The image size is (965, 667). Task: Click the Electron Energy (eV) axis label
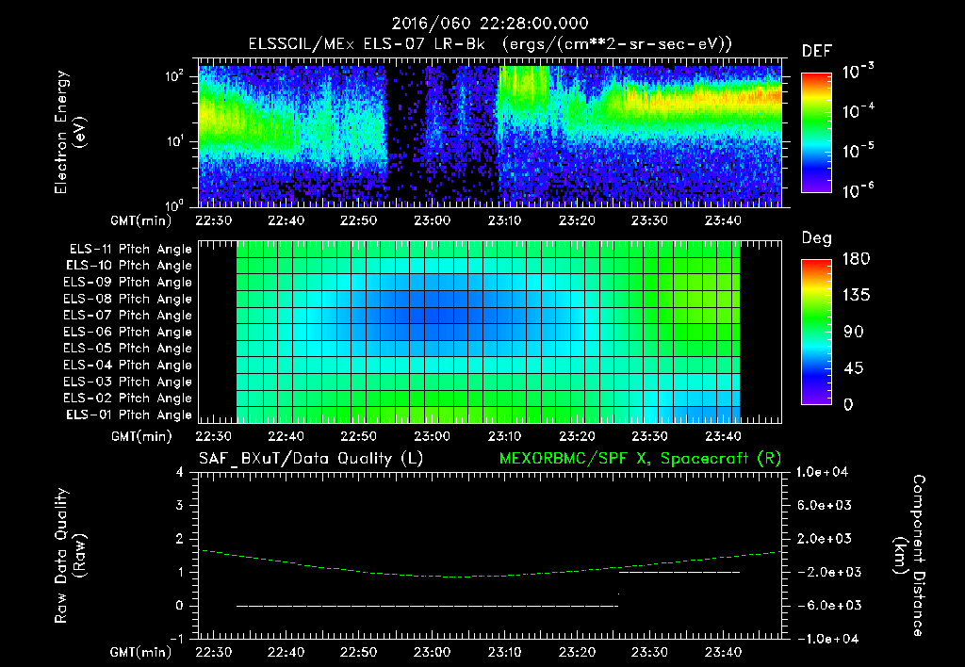(70, 132)
